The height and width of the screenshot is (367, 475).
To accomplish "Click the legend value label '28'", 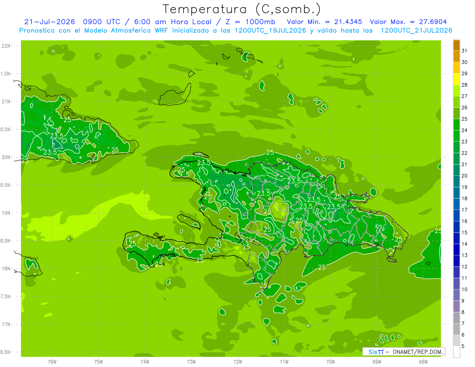I will click(x=465, y=85).
